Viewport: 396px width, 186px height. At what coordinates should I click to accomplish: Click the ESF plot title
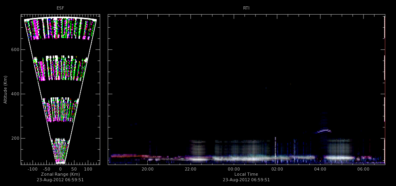click(x=60, y=8)
